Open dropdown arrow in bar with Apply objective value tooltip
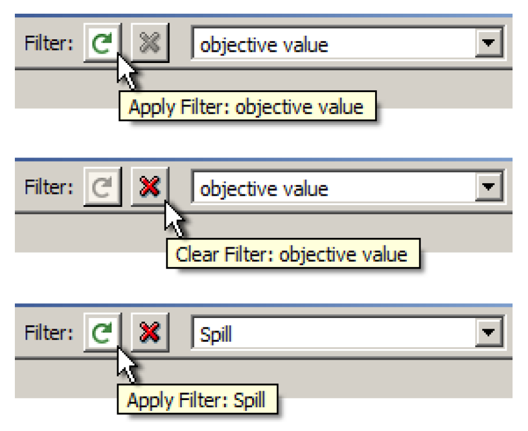528x431 pixels. (x=489, y=43)
